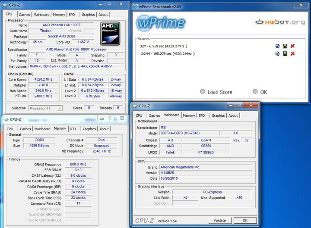Click the AMD Phenom II processor logo
311x228 pixels.
[110, 34]
